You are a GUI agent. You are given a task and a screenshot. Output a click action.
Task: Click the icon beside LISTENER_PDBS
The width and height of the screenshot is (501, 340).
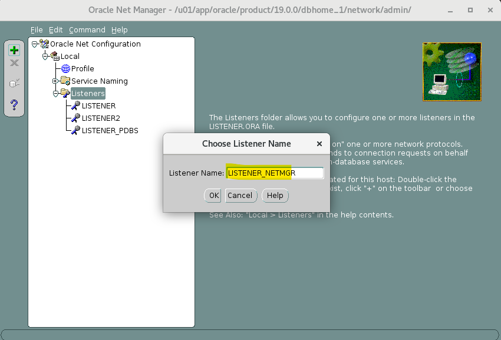pos(75,130)
